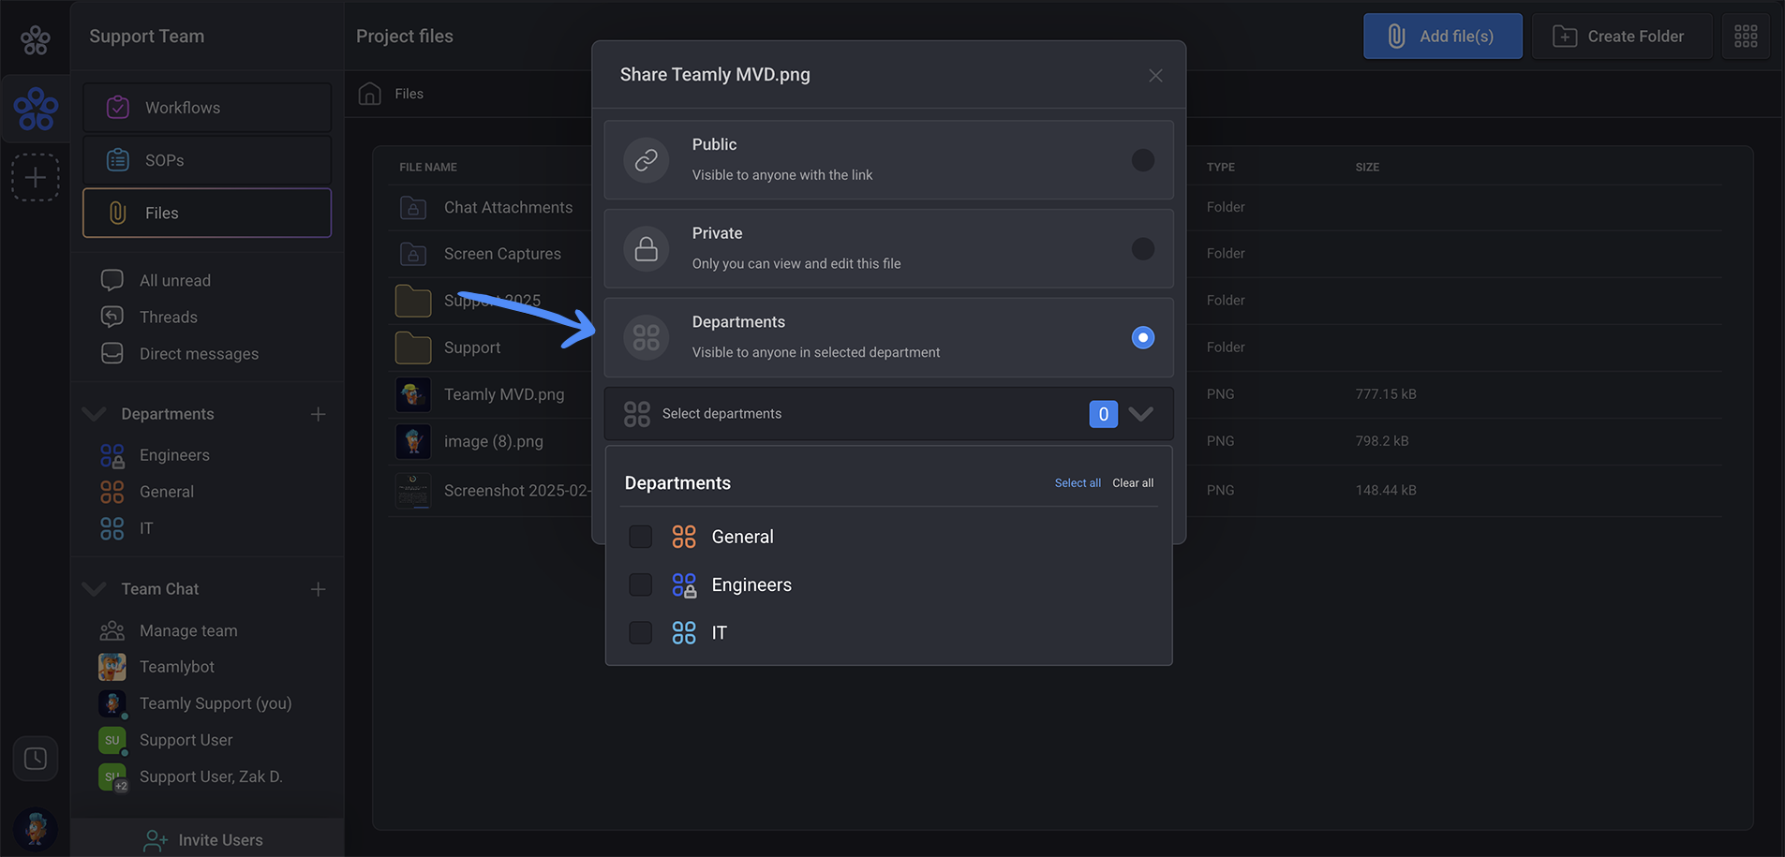Select the Public sharing radio button

coord(1142,160)
